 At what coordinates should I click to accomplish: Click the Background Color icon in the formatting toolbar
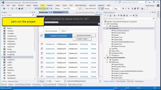pyautogui.click(x=135, y=8)
